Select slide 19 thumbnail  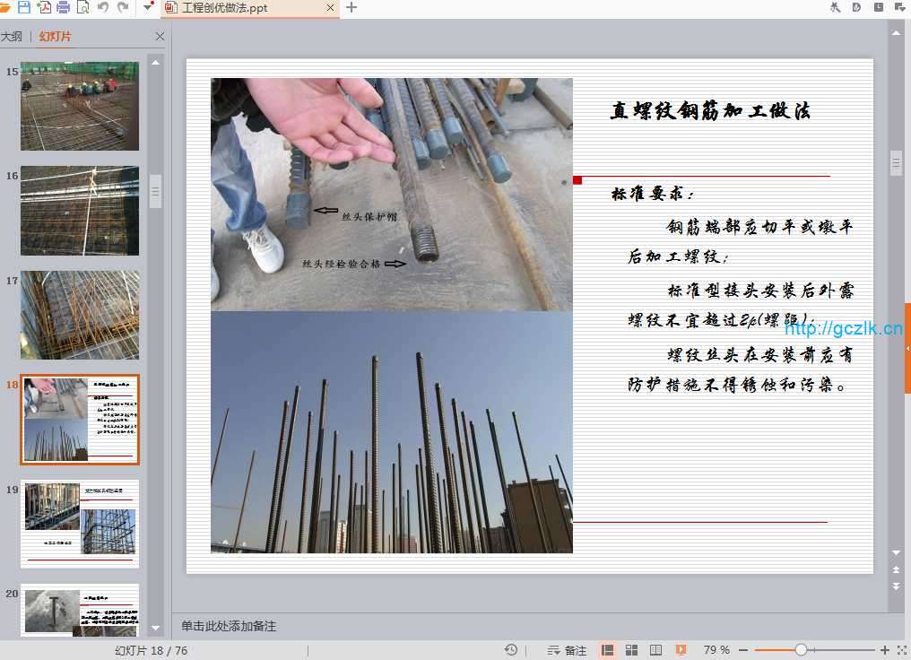80,524
